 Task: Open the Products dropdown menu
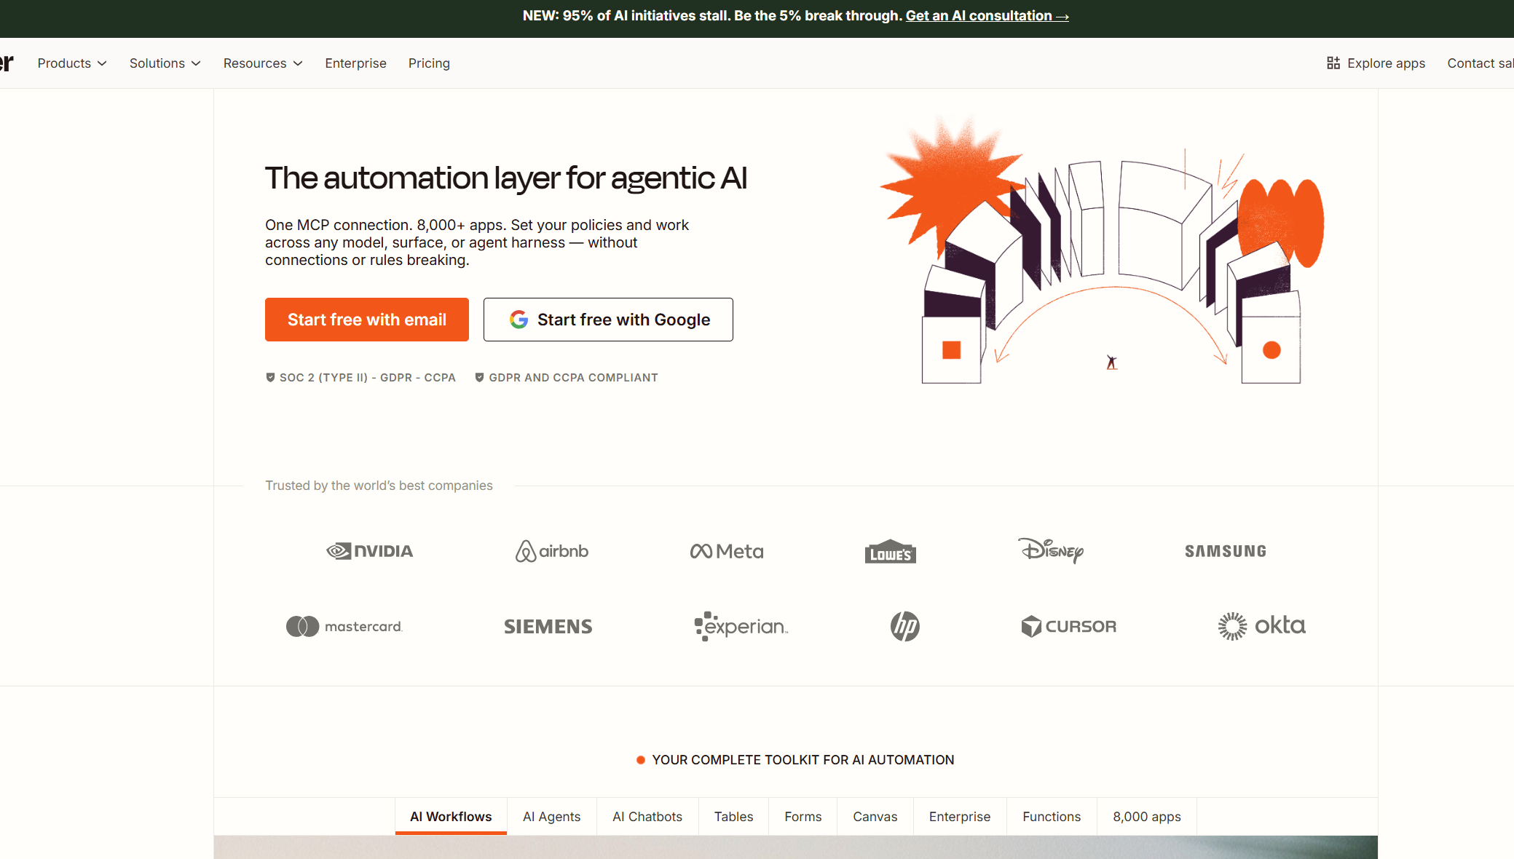[71, 63]
